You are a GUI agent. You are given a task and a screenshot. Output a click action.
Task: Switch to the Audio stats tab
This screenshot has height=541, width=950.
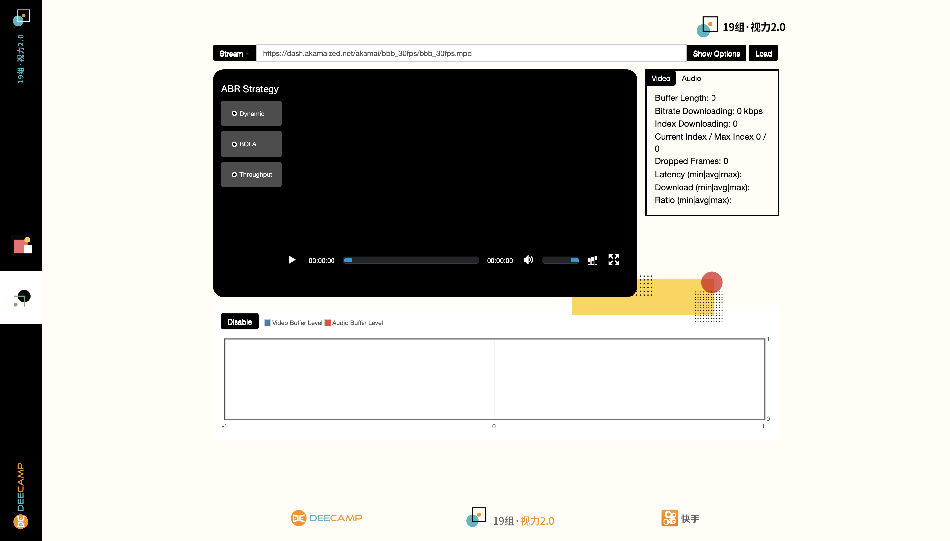click(691, 78)
